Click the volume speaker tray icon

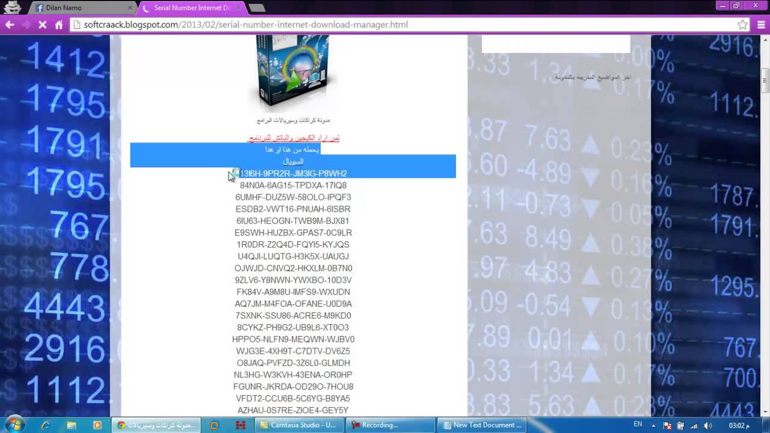(708, 425)
